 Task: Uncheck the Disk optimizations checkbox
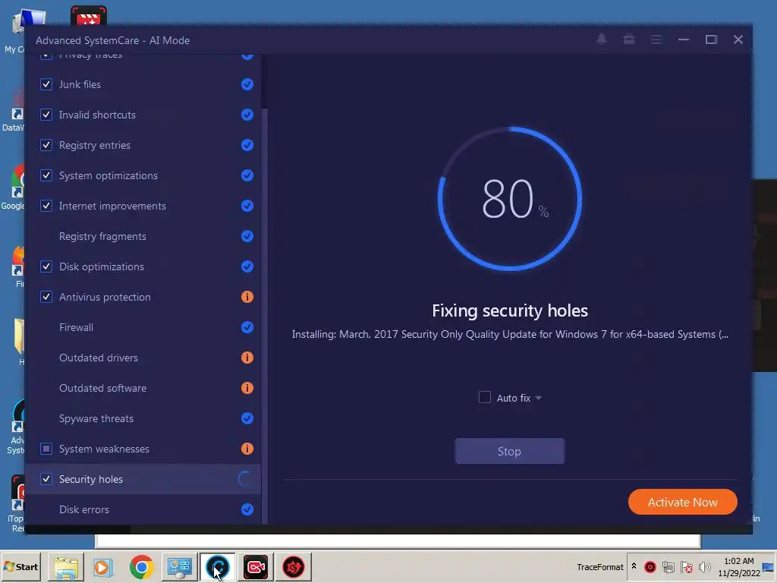pos(46,266)
